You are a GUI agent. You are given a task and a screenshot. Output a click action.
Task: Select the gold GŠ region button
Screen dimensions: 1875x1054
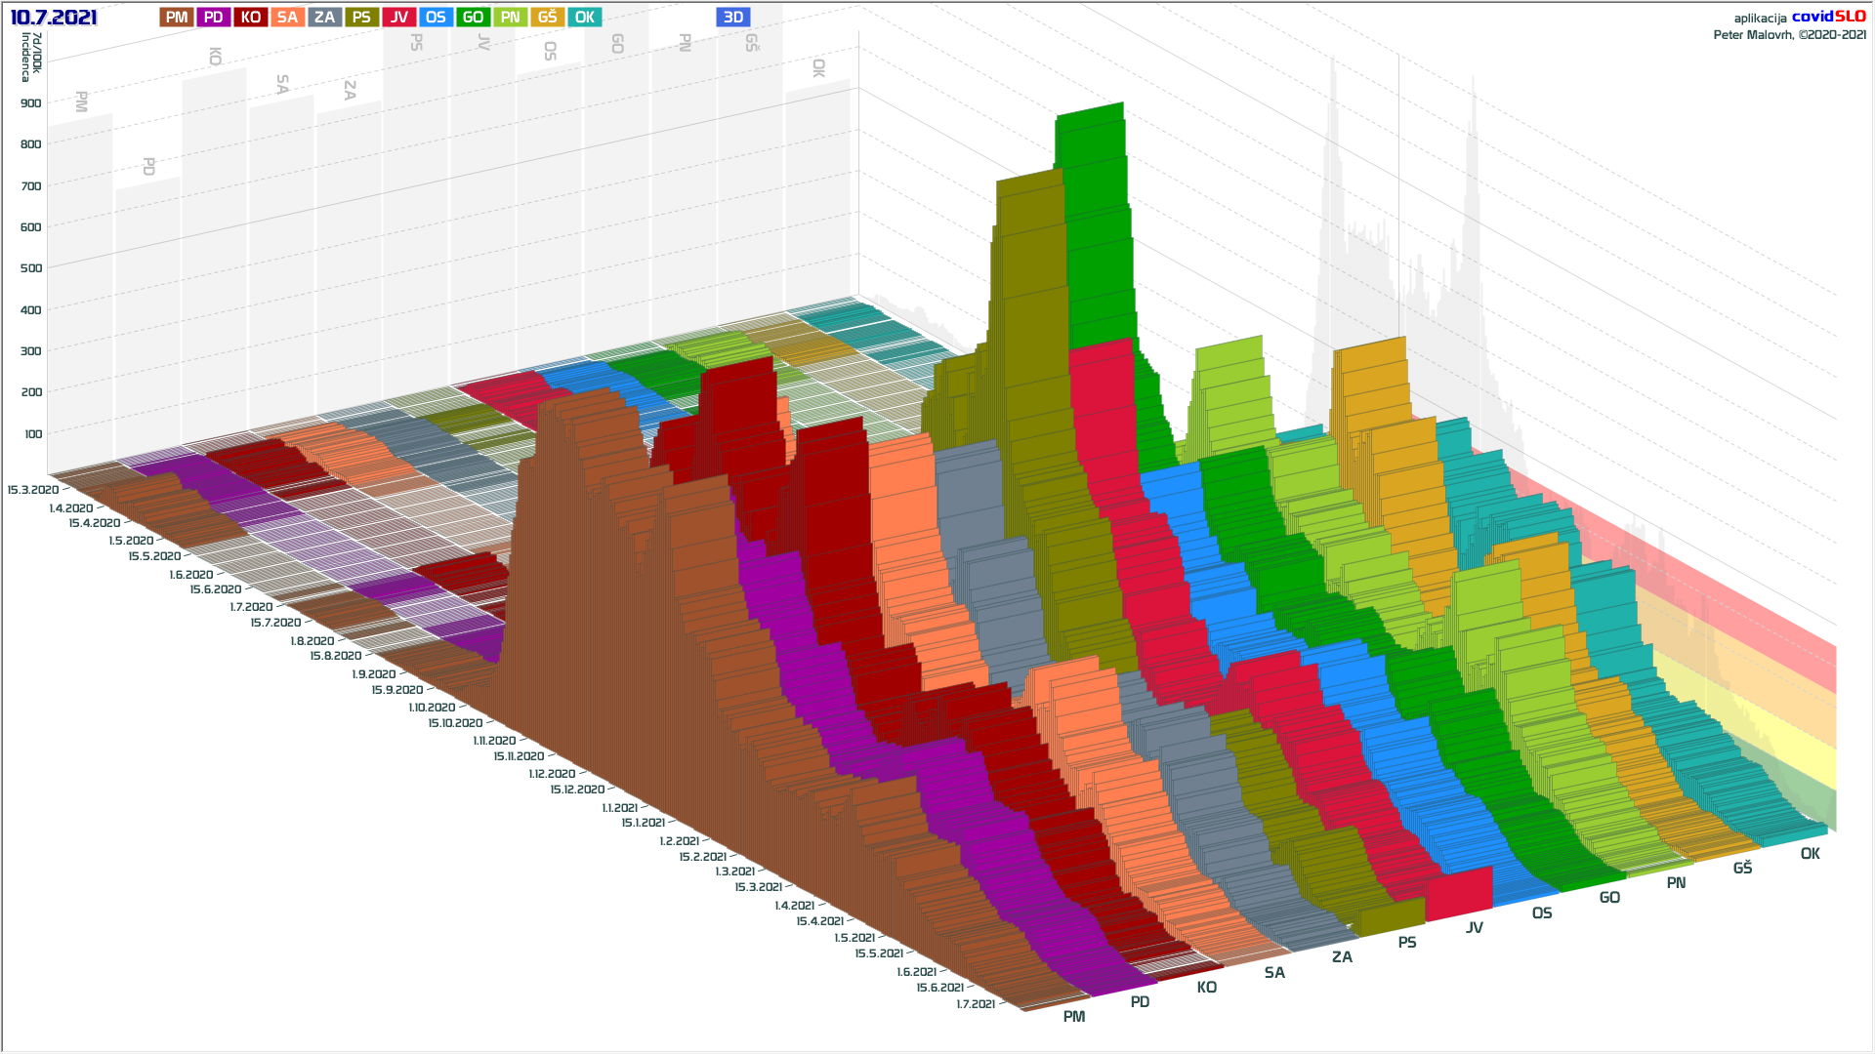tap(547, 17)
